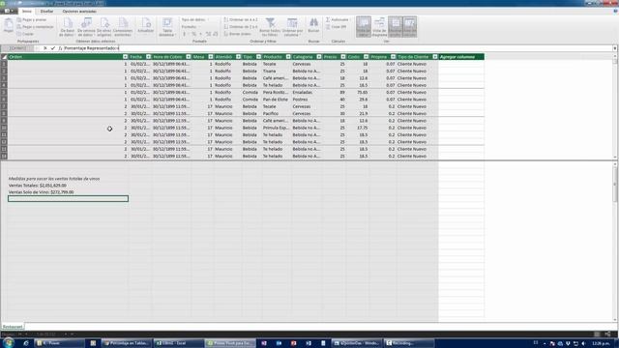619x348 pixels.
Task: Click the increase decimals icon
Action: [x=209, y=35]
